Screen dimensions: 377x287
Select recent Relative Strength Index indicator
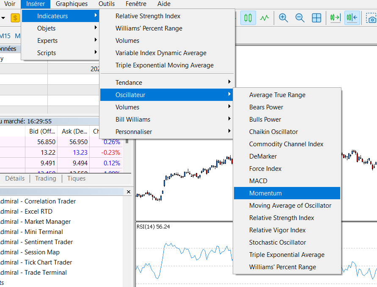[167, 16]
